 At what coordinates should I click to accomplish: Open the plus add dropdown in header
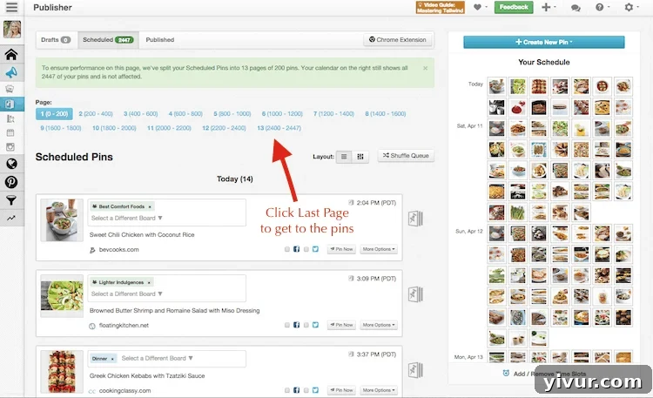(549, 7)
